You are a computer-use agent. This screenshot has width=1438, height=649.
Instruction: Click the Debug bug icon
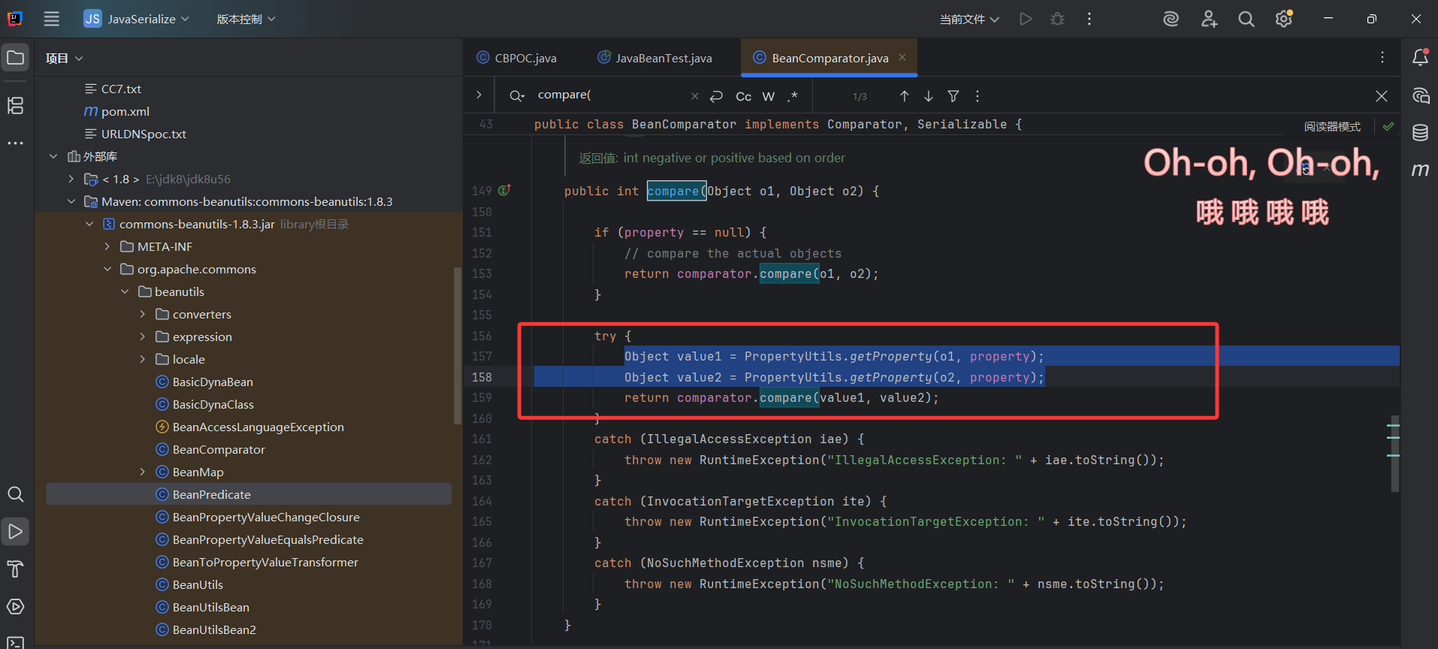(1057, 19)
